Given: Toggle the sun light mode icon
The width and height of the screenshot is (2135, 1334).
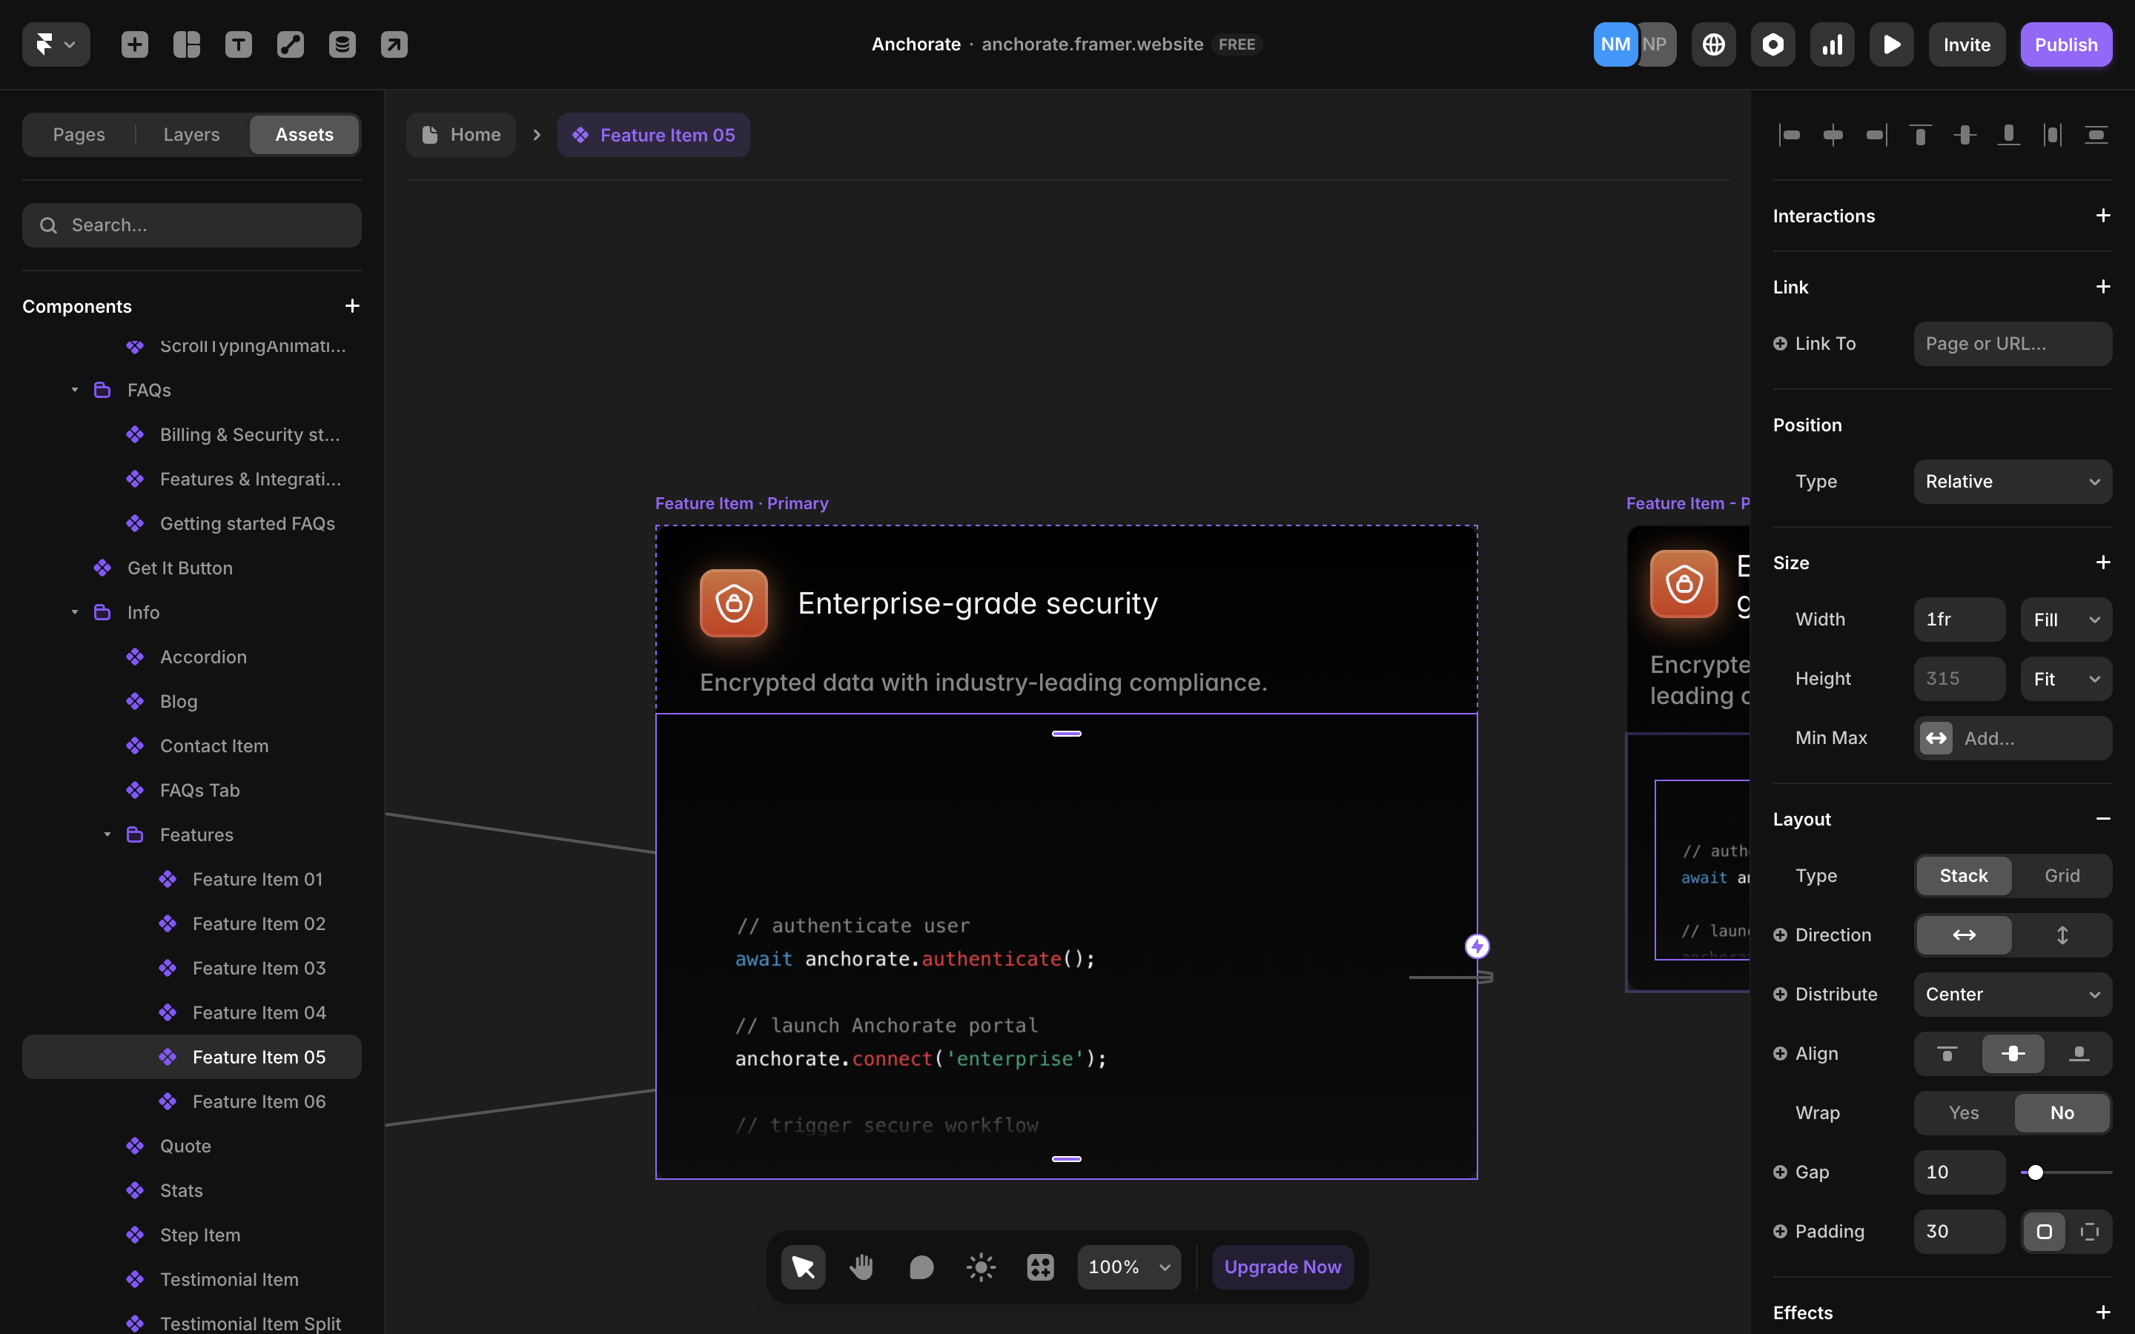Looking at the screenshot, I should pos(980,1267).
